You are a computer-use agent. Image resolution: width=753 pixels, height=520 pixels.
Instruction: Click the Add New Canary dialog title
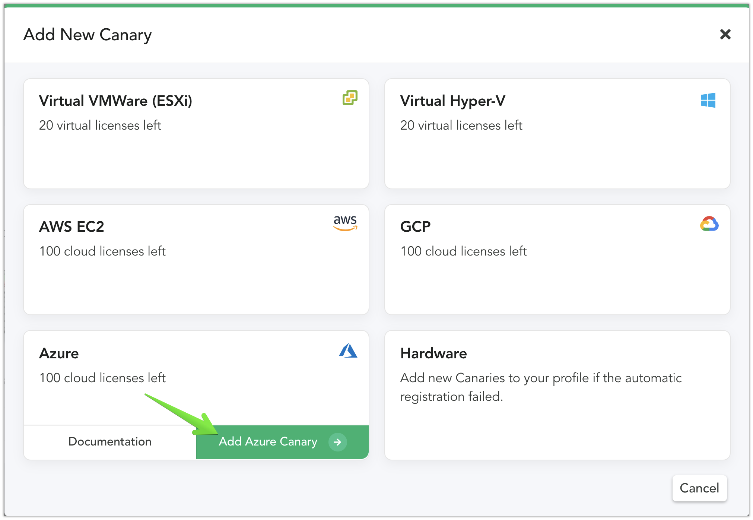point(88,35)
